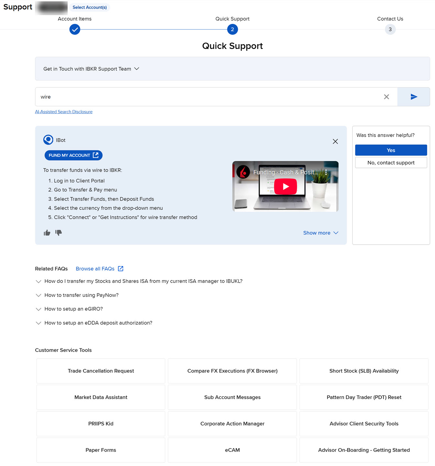Click the thumbs down icon under IBot answer
Image resolution: width=435 pixels, height=466 pixels.
pyautogui.click(x=59, y=233)
